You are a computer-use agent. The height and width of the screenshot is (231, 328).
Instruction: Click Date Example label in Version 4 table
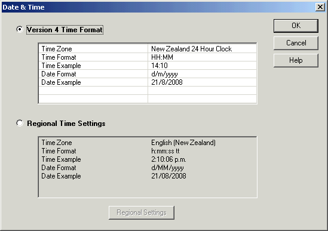[x=61, y=82]
